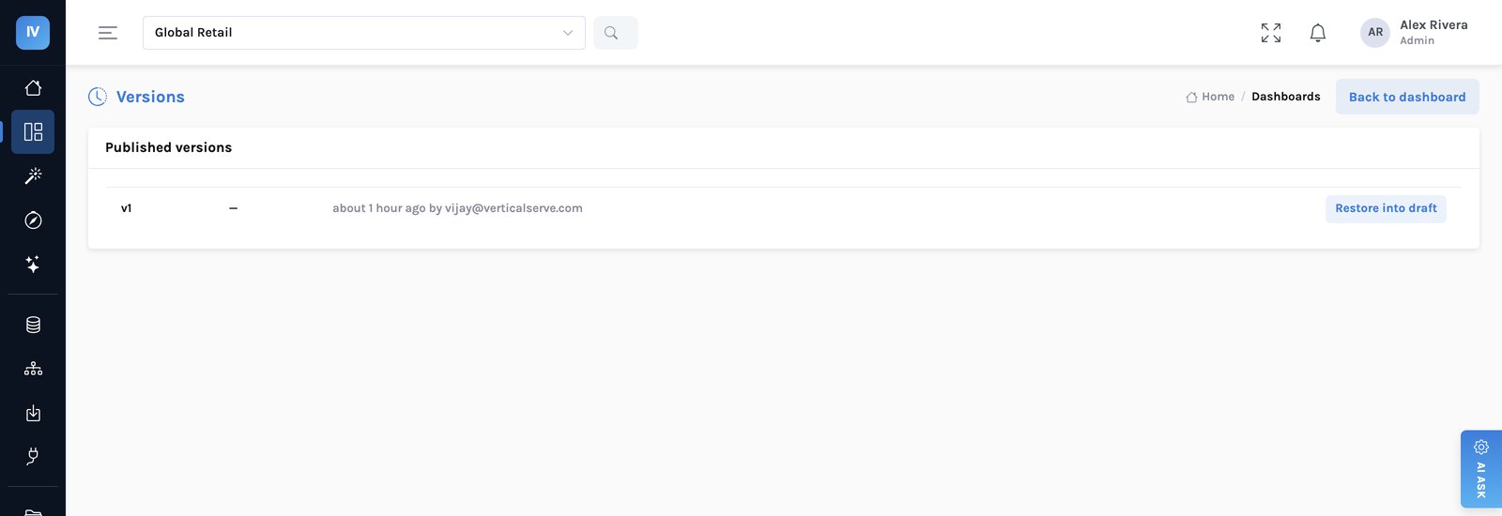Toggle the hamburger menu button
This screenshot has width=1502, height=516.
tap(108, 33)
